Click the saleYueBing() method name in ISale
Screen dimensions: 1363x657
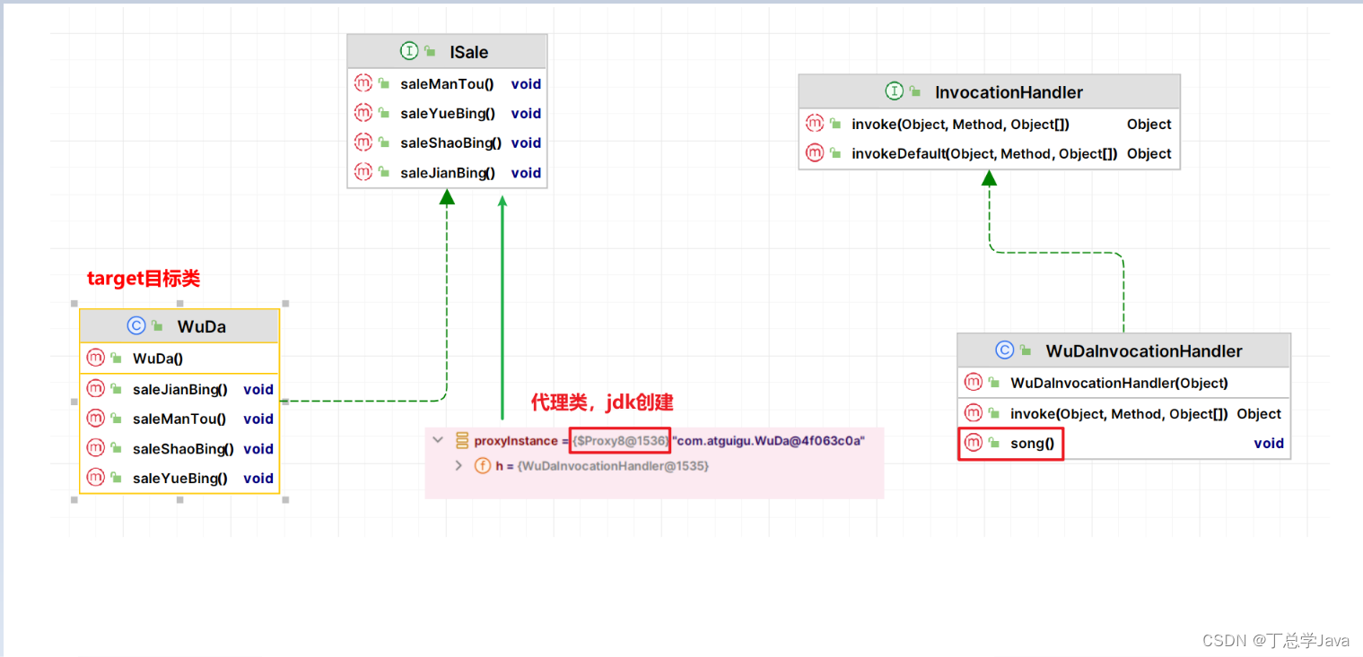(x=448, y=114)
